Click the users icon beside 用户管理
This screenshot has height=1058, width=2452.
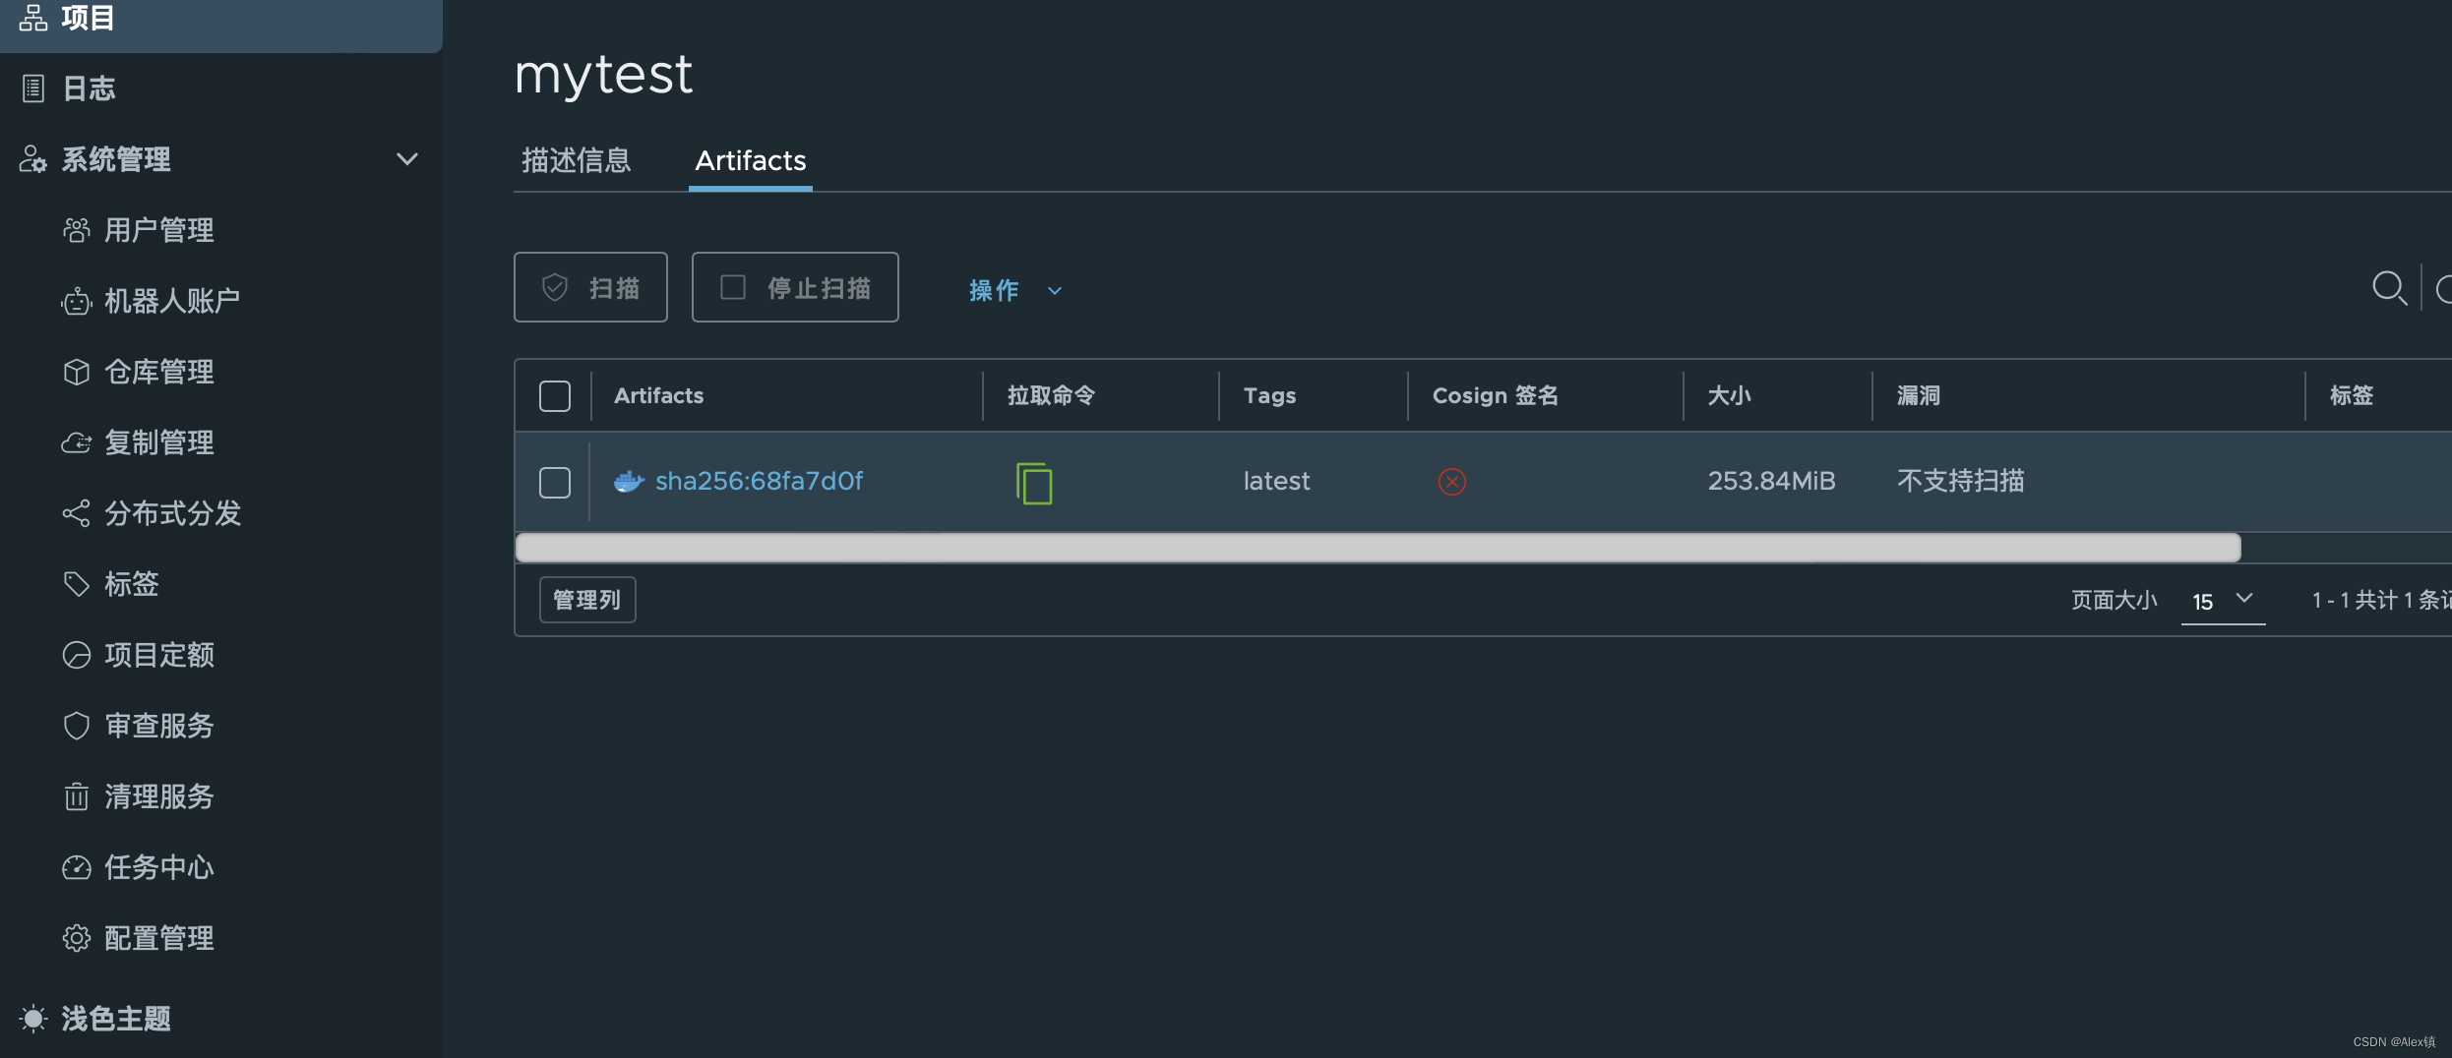click(77, 230)
